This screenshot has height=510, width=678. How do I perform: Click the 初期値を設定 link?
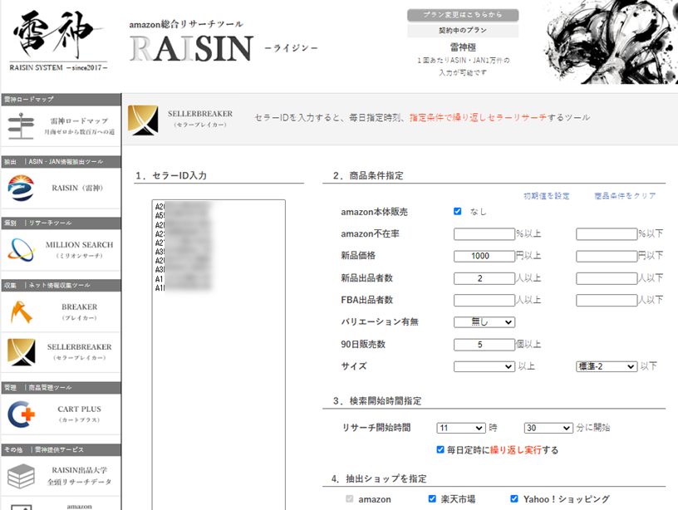[x=547, y=196]
